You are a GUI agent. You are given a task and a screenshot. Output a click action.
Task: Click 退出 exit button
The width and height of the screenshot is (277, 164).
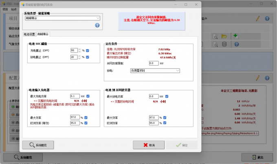click(257, 157)
